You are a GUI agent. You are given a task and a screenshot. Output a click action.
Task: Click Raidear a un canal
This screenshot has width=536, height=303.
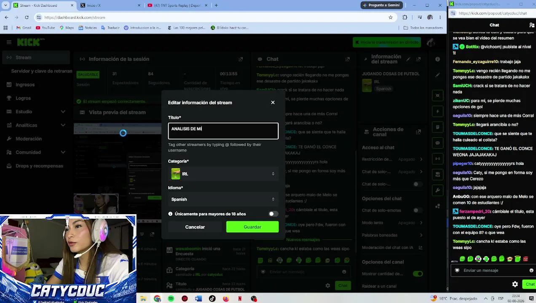tap(379, 286)
